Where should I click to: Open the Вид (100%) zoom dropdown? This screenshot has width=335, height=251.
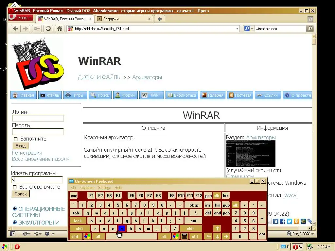point(300,234)
